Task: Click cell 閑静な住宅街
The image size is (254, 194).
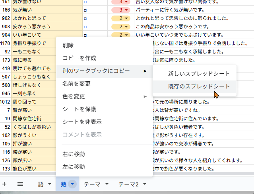Action: pyautogui.click(x=34, y=119)
